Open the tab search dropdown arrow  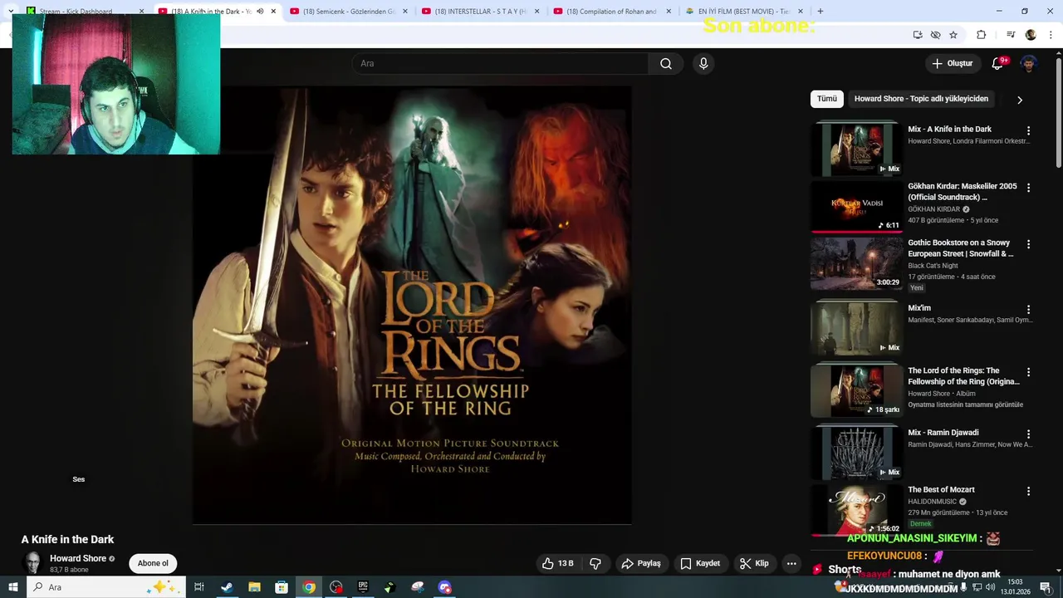pyautogui.click(x=11, y=11)
